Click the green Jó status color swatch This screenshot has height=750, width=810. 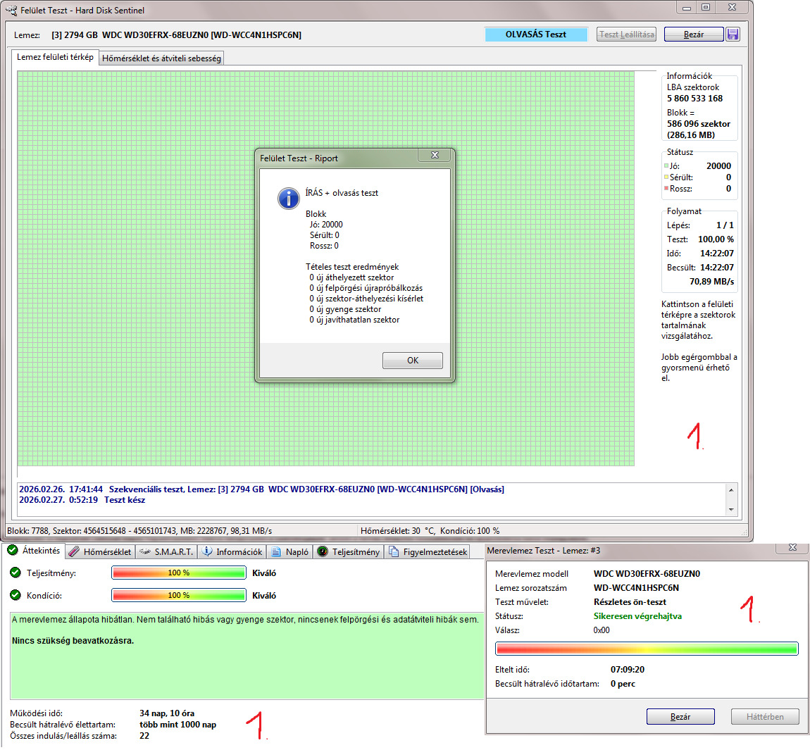[666, 165]
